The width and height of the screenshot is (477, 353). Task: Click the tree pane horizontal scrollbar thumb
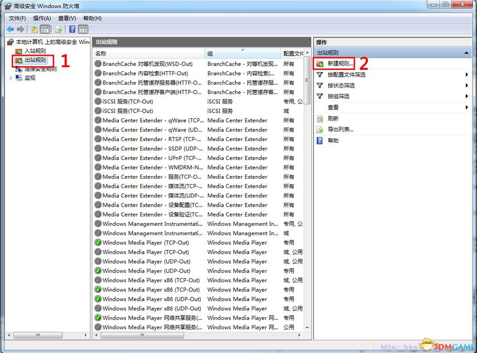pyautogui.click(x=38, y=335)
